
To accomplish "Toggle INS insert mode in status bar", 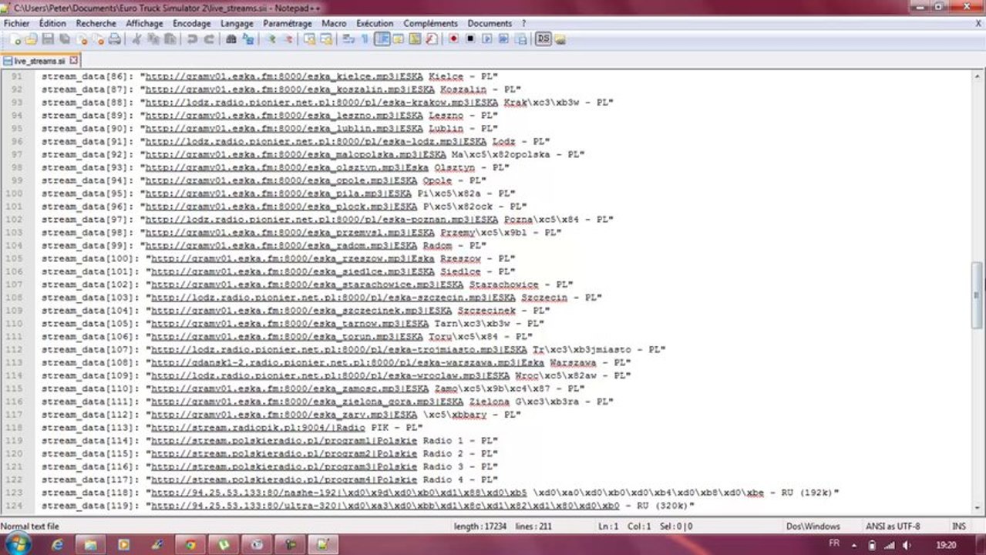I will pos(958,526).
